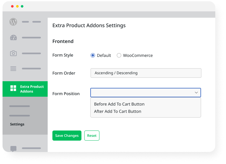Click the Extra Product Addons Settings heading
226x164 pixels.
coord(89,26)
